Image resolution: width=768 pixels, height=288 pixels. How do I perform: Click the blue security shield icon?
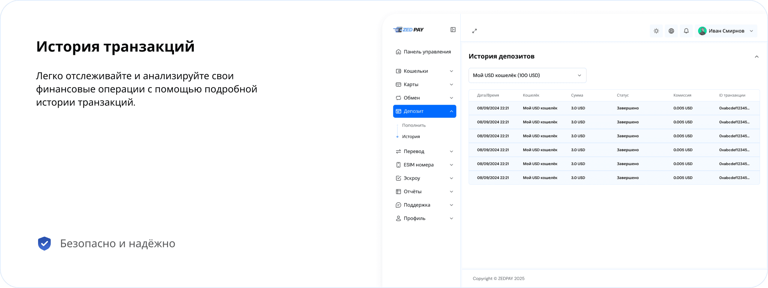(x=44, y=243)
